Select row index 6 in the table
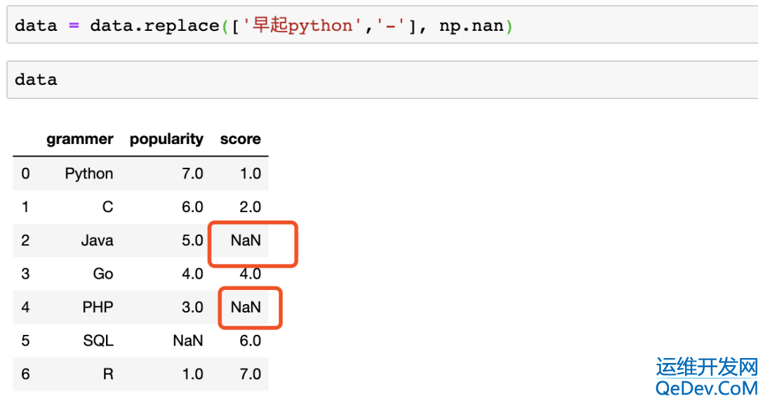Screen dimensions: 758x396 (26, 374)
